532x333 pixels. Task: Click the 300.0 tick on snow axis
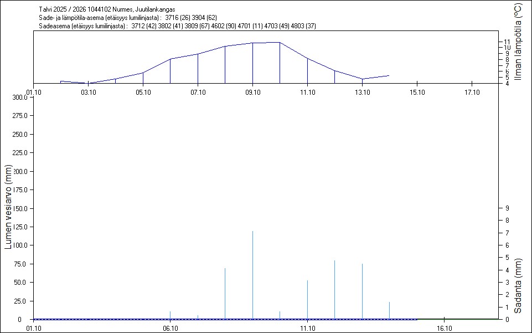(20, 98)
